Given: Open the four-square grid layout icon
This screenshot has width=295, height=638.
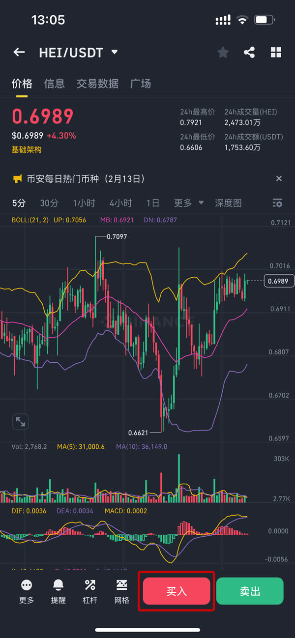Looking at the screenshot, I should [x=276, y=53].
